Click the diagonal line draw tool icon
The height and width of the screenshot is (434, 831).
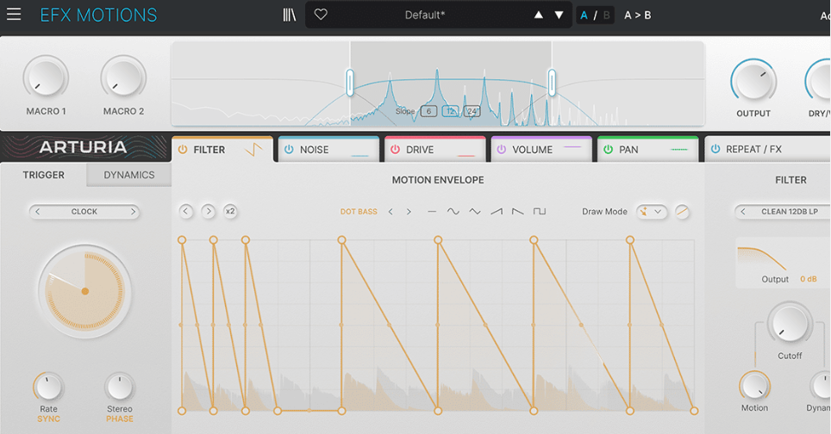click(x=682, y=212)
